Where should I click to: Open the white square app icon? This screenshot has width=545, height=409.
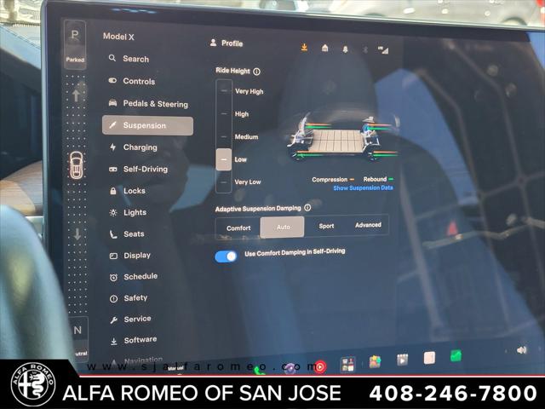(429, 358)
